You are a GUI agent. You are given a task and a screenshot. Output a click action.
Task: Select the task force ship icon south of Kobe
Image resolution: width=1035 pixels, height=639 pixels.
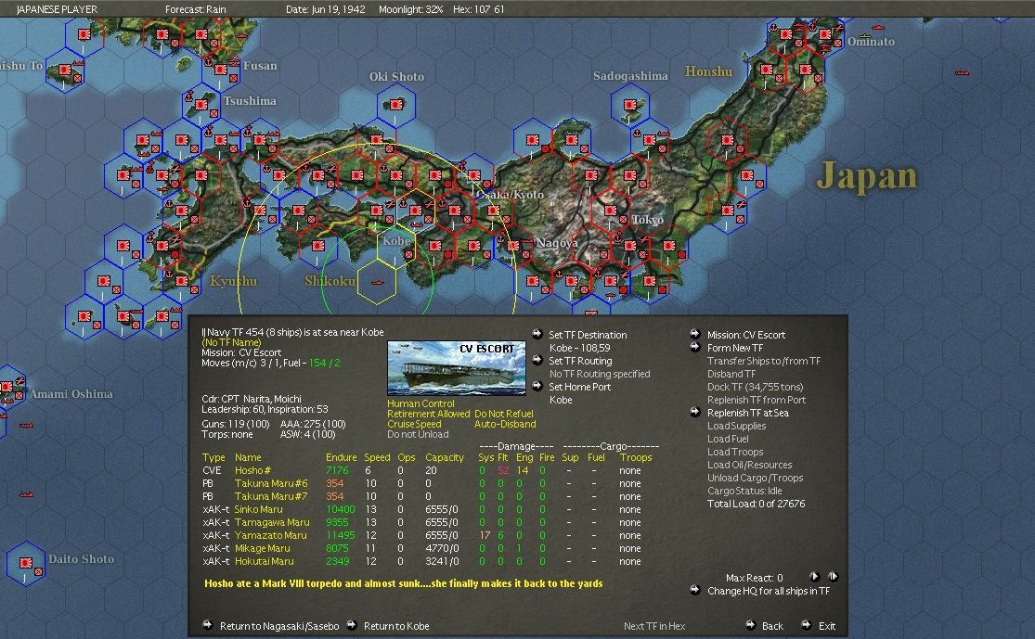(378, 282)
